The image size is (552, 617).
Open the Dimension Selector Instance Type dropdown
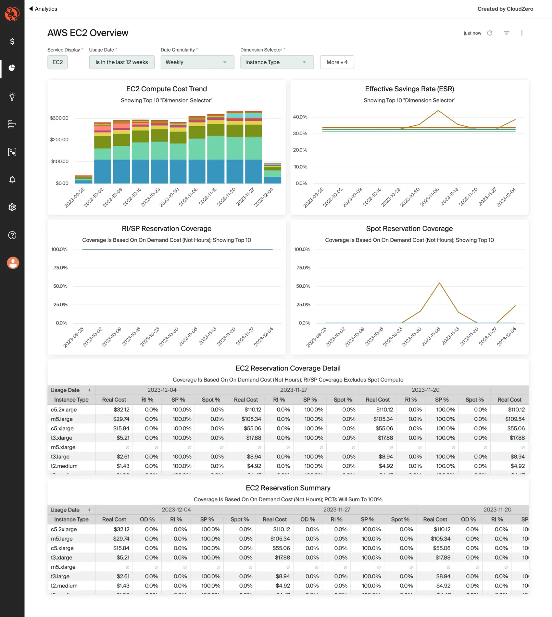pyautogui.click(x=277, y=62)
